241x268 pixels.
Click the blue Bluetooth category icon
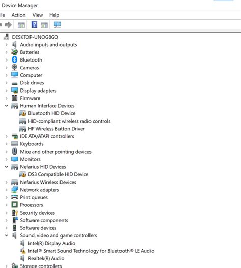pyautogui.click(x=14, y=59)
